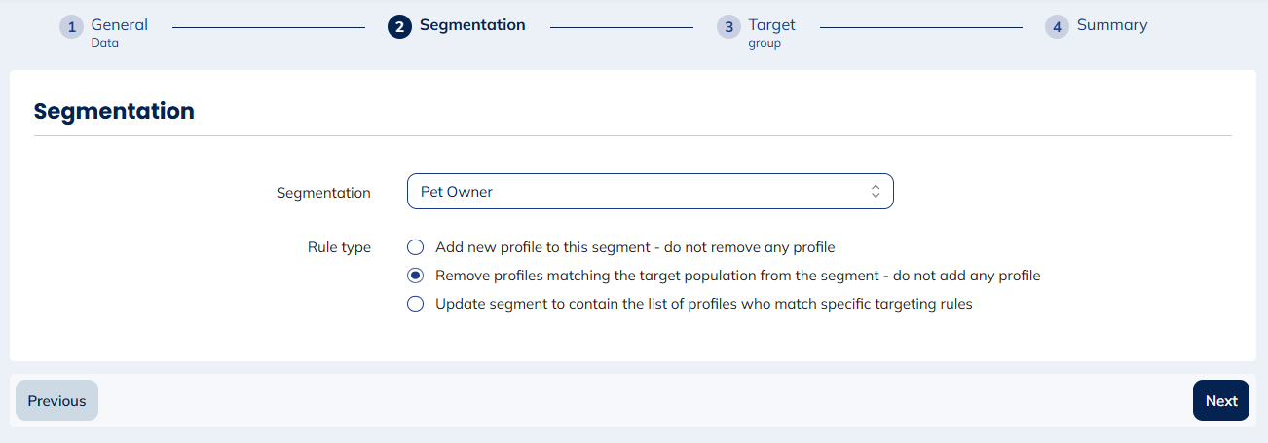Click the Rule type label
1268x443 pixels.
339,247
